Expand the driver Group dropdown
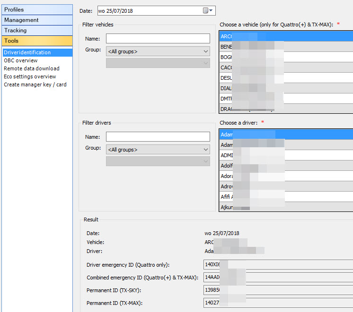This screenshot has width=353, height=312. point(158,149)
